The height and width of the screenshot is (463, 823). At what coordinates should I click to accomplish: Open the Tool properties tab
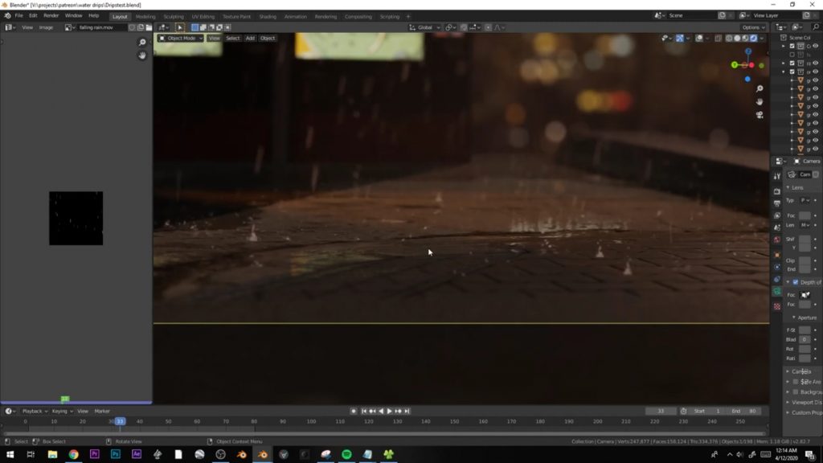pos(777,176)
